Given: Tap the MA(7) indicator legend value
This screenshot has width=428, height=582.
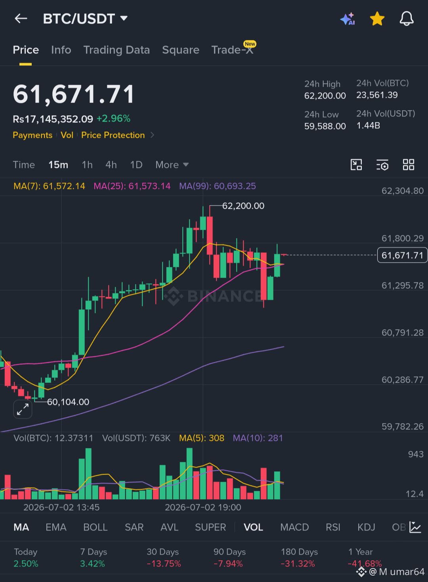Looking at the screenshot, I should tap(49, 186).
